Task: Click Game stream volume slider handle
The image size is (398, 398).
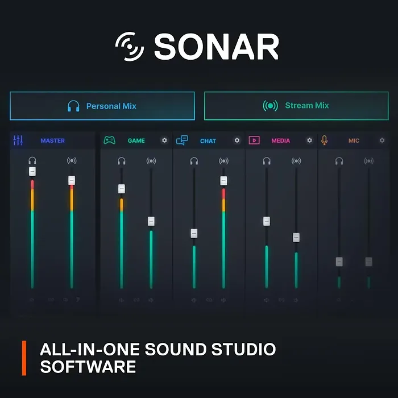Action: pyautogui.click(x=151, y=221)
